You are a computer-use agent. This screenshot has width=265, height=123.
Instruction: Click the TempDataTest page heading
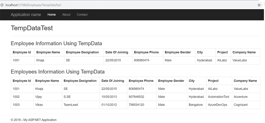click(x=32, y=28)
